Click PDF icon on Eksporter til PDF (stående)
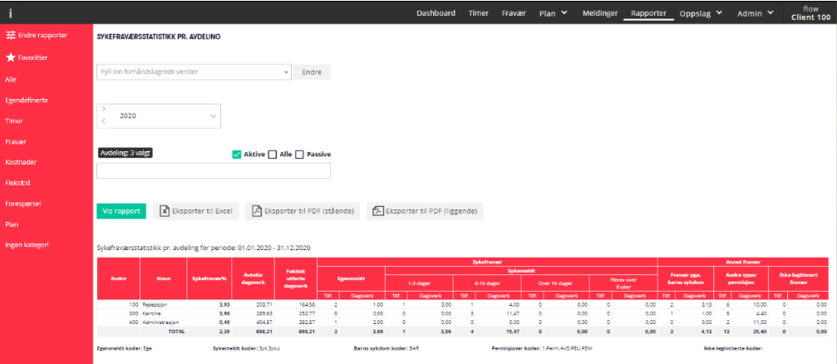 257,211
